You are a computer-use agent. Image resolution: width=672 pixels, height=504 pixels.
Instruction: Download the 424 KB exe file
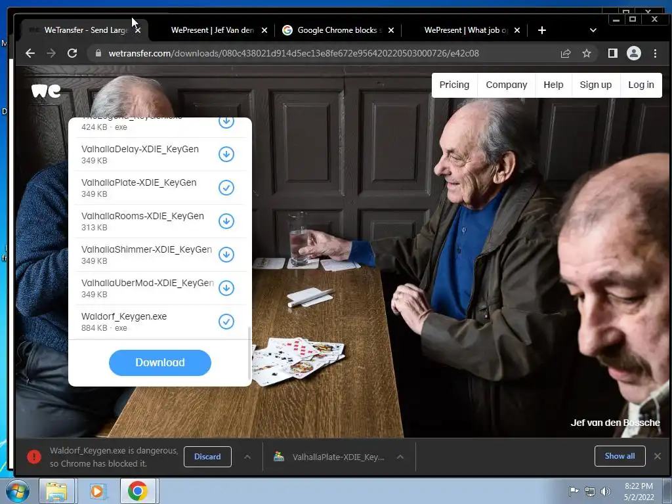(226, 122)
